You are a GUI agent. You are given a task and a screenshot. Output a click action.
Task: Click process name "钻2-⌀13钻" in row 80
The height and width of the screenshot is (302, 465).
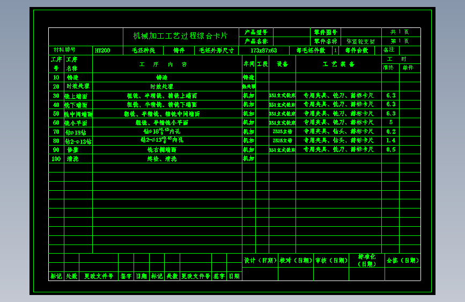coord(78,141)
